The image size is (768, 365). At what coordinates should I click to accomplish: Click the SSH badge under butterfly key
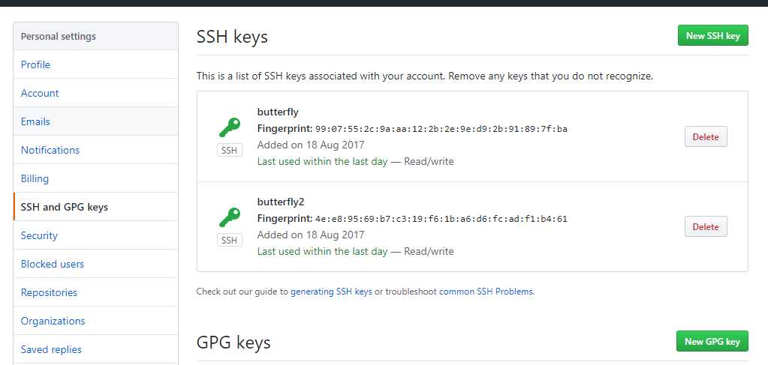point(229,151)
